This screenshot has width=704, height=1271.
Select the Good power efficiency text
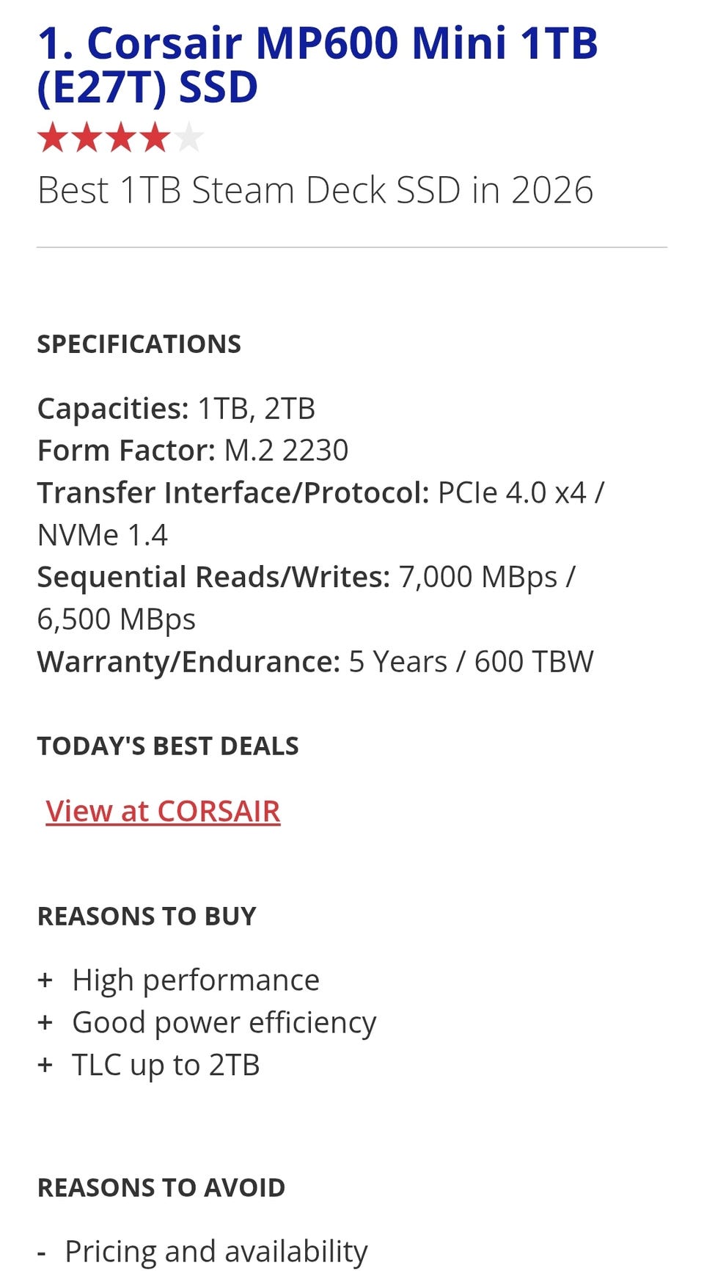(x=224, y=1022)
